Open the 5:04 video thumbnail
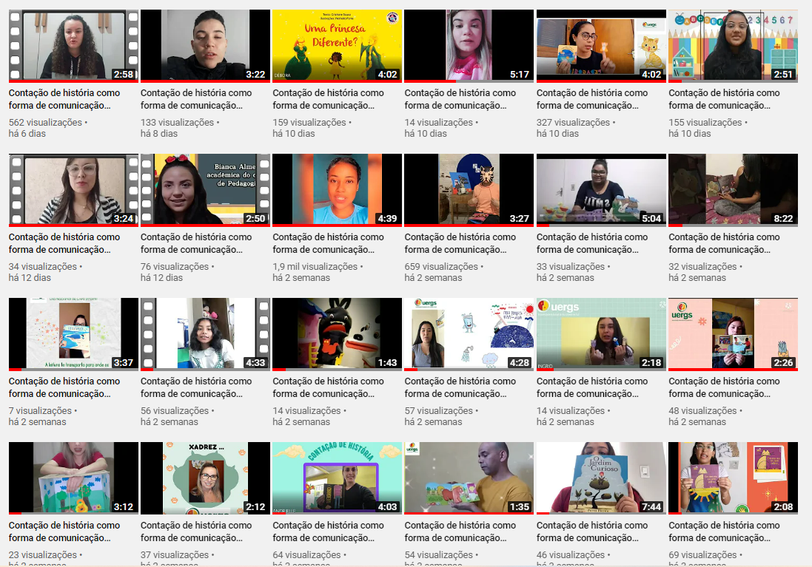 [601, 189]
